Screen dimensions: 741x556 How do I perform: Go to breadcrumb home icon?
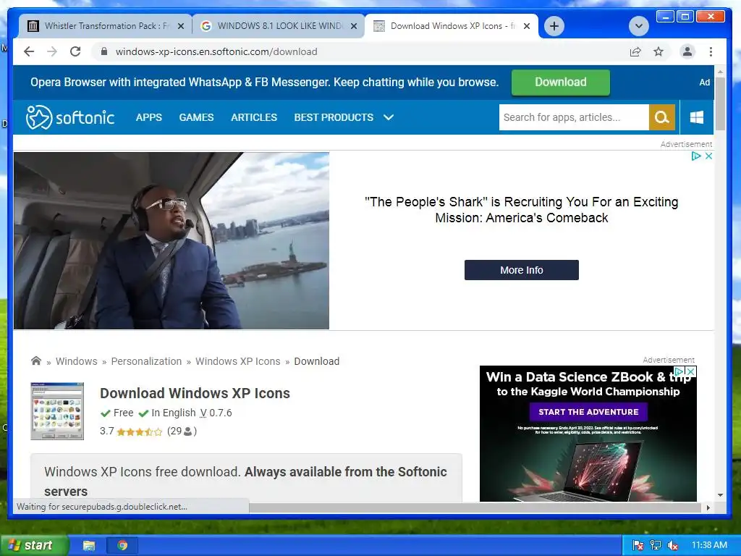click(x=36, y=361)
